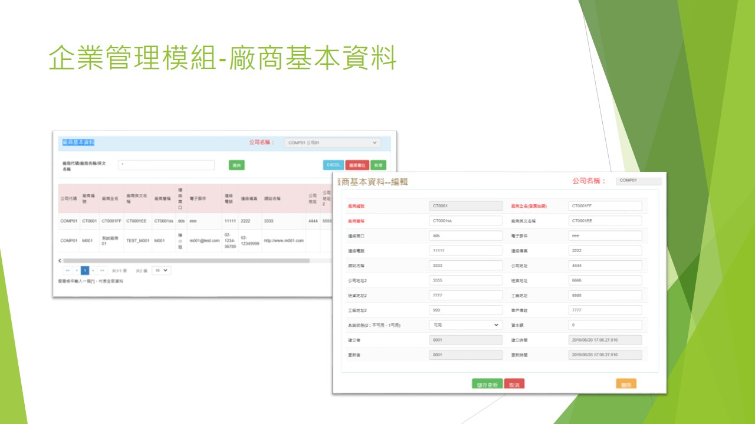Screen dimensions: 755x424
Task: Click the COMP01 company field in the edit form
Action: (x=638, y=181)
